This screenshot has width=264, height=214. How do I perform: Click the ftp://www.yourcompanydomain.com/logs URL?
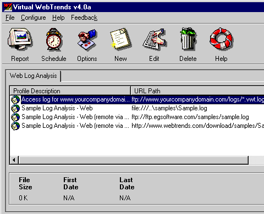[197, 99]
